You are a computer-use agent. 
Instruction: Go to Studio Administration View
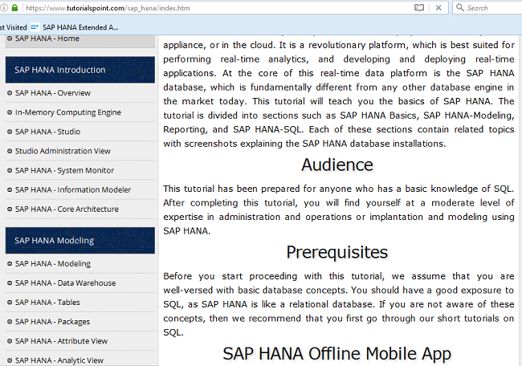63,151
